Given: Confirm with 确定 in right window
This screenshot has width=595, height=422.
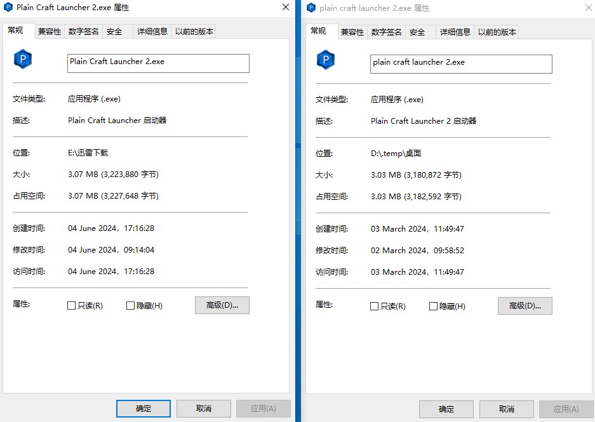Looking at the screenshot, I should point(446,409).
